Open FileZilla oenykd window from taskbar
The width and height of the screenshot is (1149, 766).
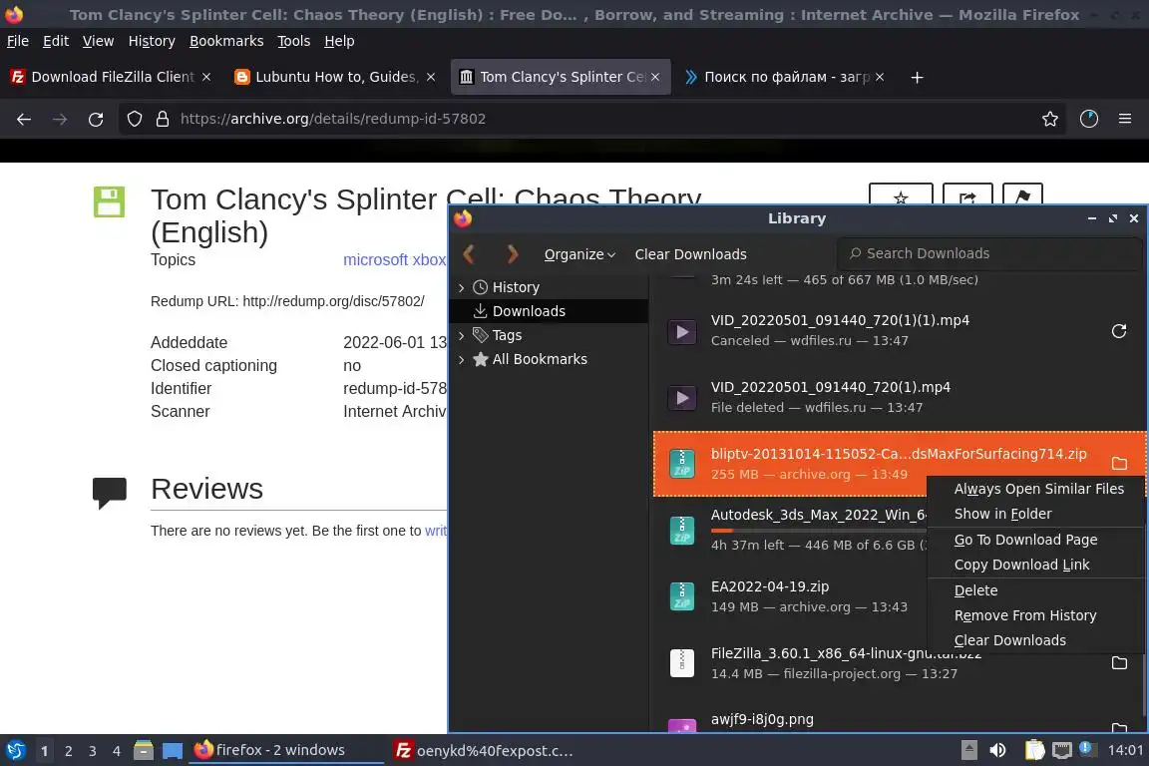pos(485,751)
